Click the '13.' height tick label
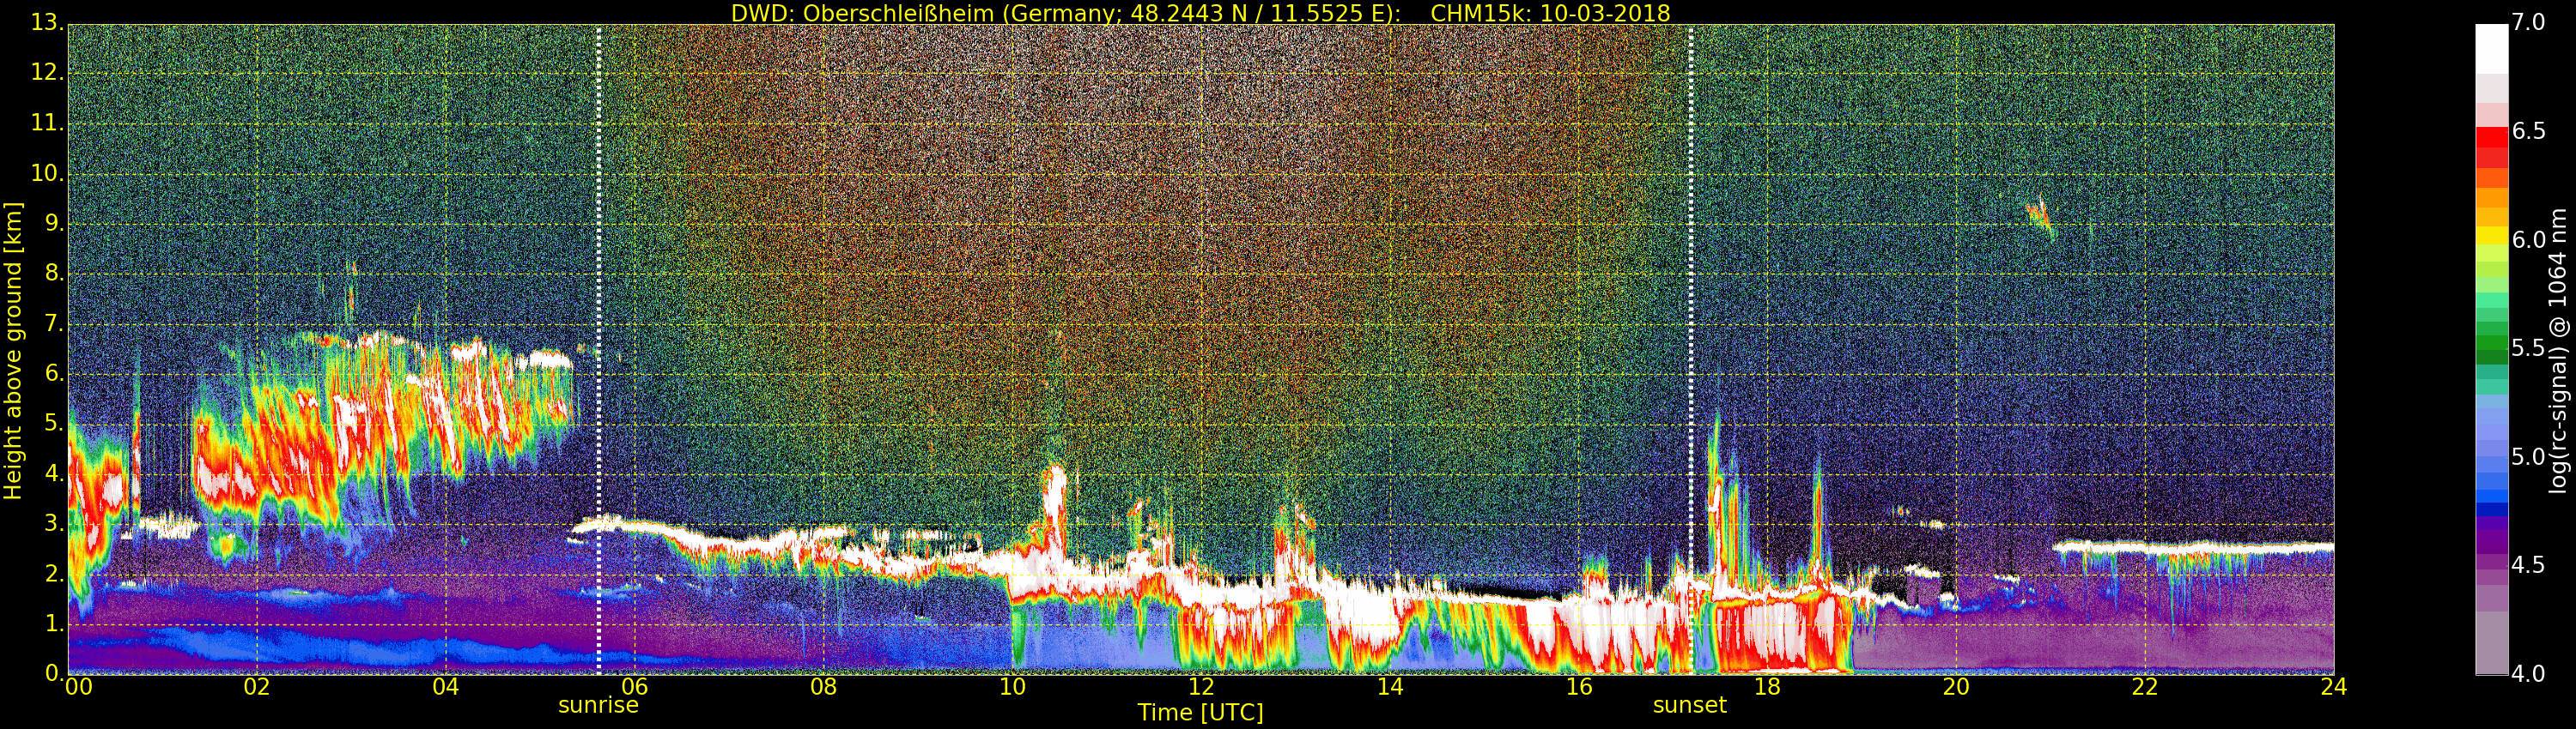The image size is (2576, 729). click(46, 23)
